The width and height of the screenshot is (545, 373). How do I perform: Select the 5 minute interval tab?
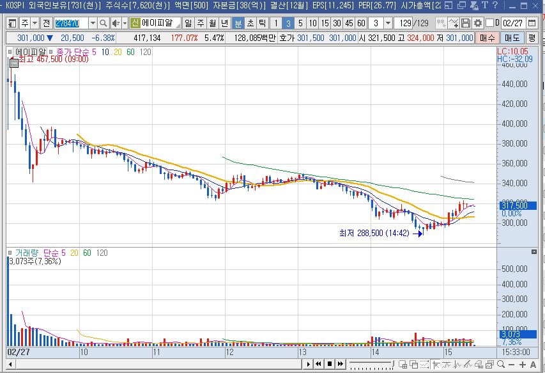[x=300, y=23]
